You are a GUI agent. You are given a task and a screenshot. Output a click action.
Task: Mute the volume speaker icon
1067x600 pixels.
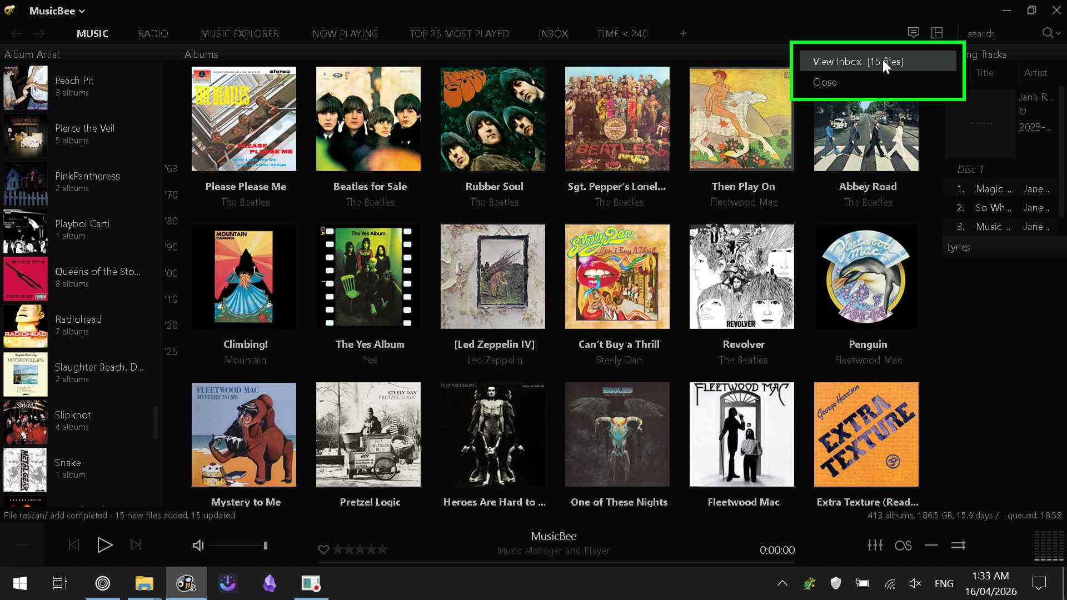coord(198,546)
